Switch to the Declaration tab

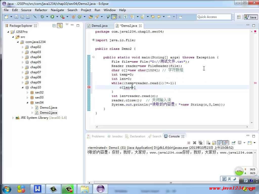tap(135, 136)
